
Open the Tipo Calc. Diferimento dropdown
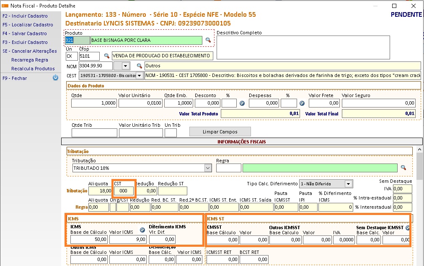(x=348, y=184)
